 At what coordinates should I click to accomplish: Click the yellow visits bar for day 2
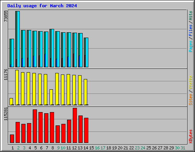[x=17, y=87]
